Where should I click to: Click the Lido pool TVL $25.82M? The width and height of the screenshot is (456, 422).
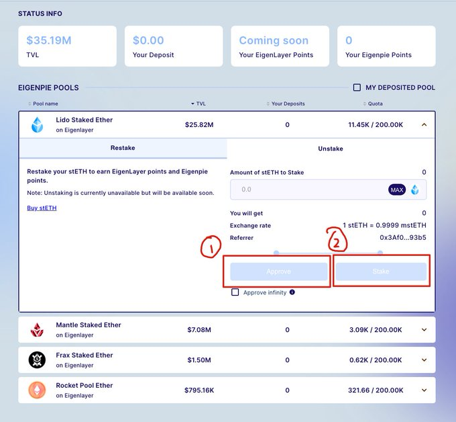pyautogui.click(x=199, y=125)
